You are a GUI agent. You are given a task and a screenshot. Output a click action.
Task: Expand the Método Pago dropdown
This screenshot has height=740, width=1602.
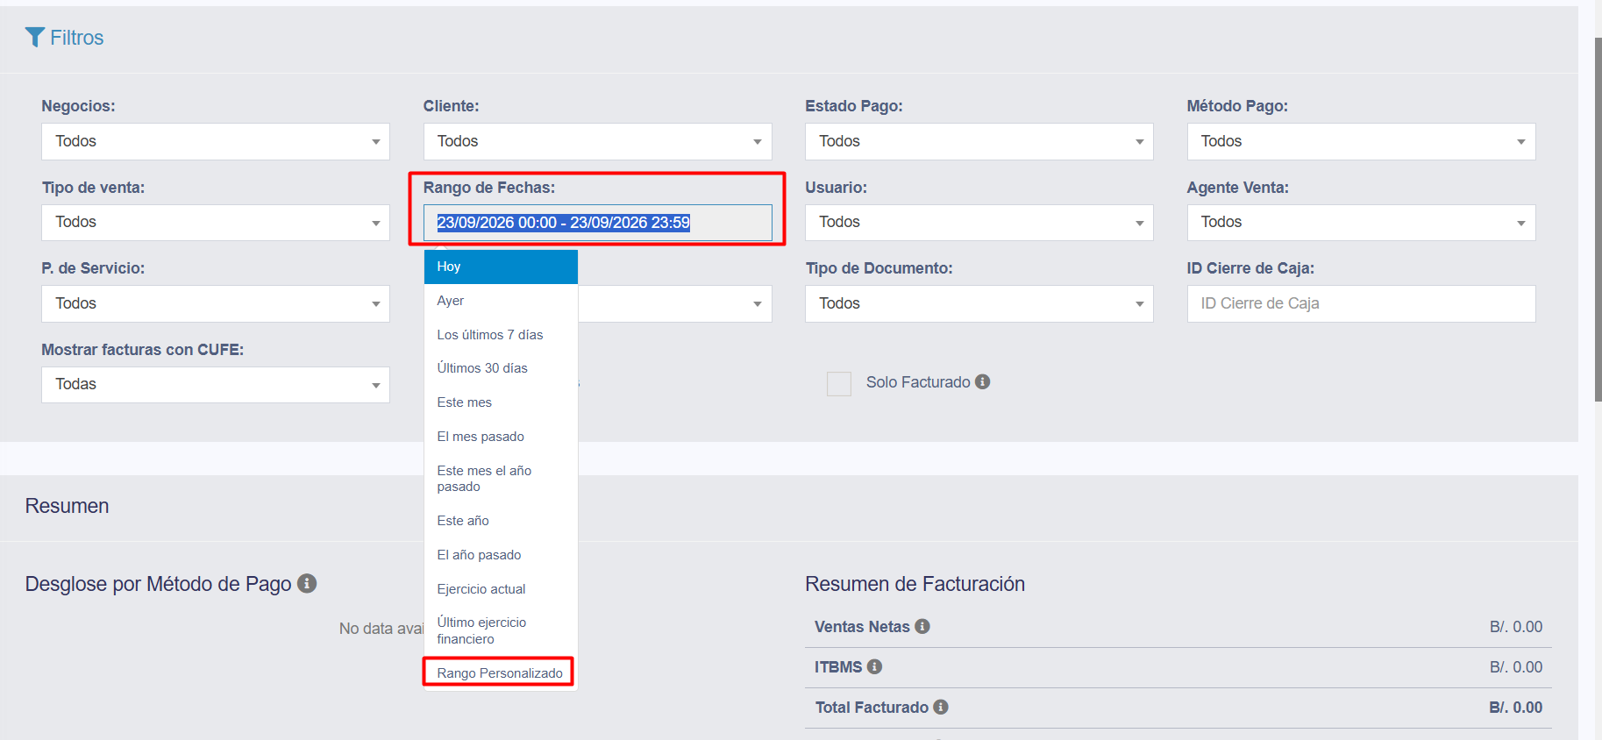pyautogui.click(x=1361, y=141)
